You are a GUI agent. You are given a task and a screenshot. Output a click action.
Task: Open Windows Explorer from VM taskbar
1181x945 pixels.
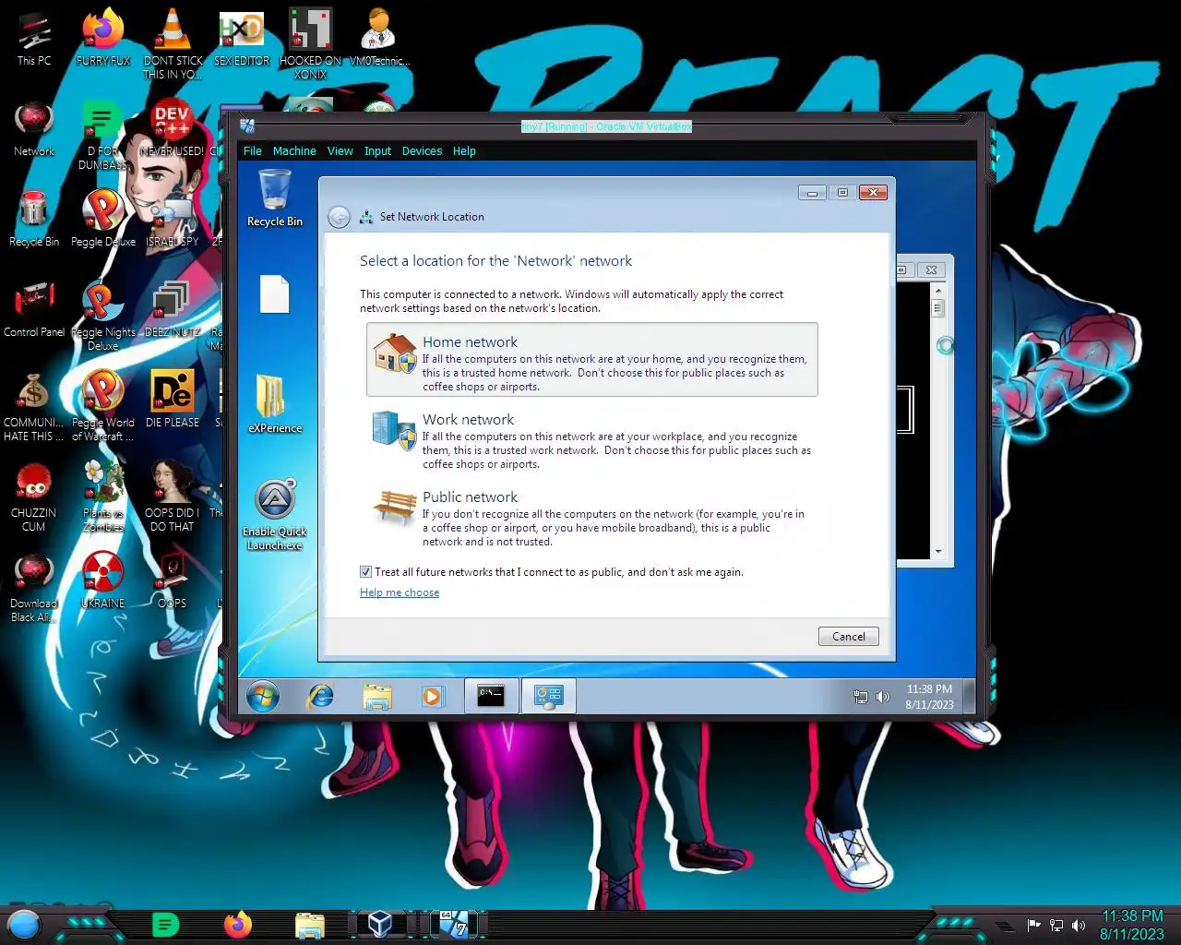tap(377, 696)
